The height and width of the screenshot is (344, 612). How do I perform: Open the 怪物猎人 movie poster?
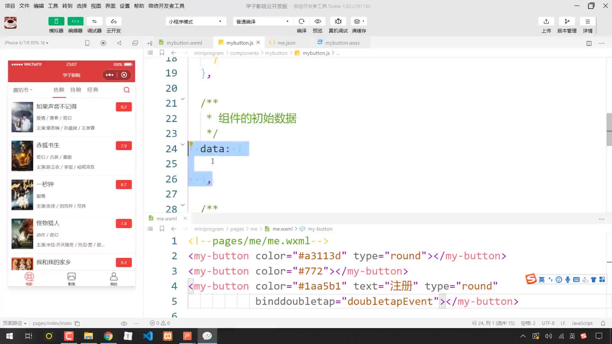22,234
